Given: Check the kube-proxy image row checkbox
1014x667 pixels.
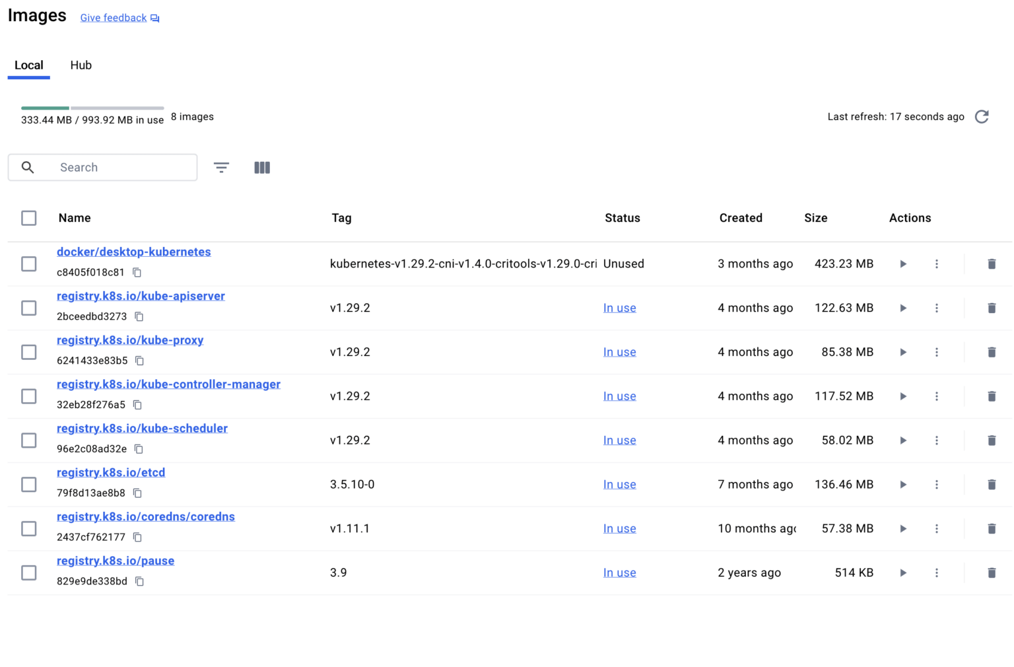Looking at the screenshot, I should pos(28,352).
